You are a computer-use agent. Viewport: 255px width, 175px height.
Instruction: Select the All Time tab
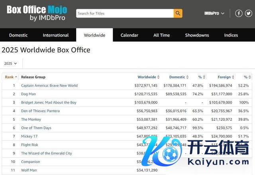click(162, 35)
